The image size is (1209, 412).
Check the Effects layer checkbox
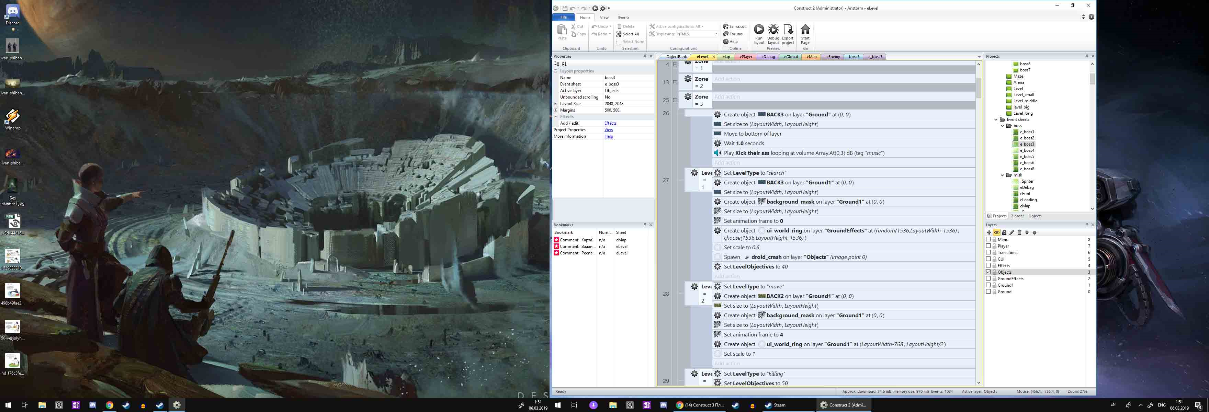coord(988,266)
